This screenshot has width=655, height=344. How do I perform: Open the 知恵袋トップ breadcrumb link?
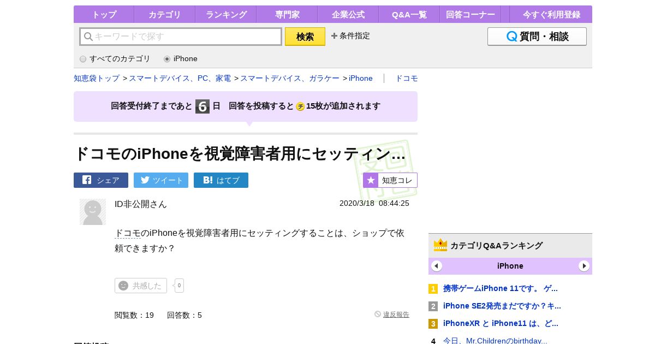tap(97, 78)
